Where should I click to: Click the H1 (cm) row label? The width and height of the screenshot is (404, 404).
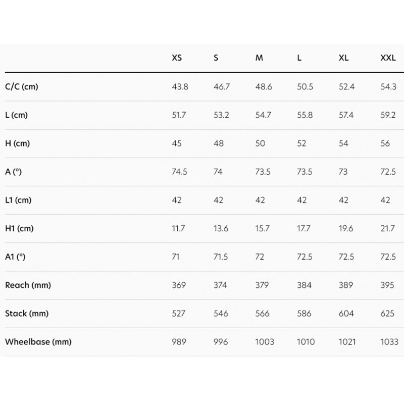[19, 229]
